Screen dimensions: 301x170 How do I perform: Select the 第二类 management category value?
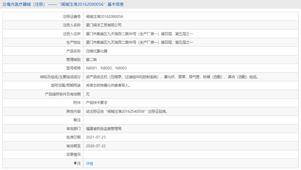[91, 60]
